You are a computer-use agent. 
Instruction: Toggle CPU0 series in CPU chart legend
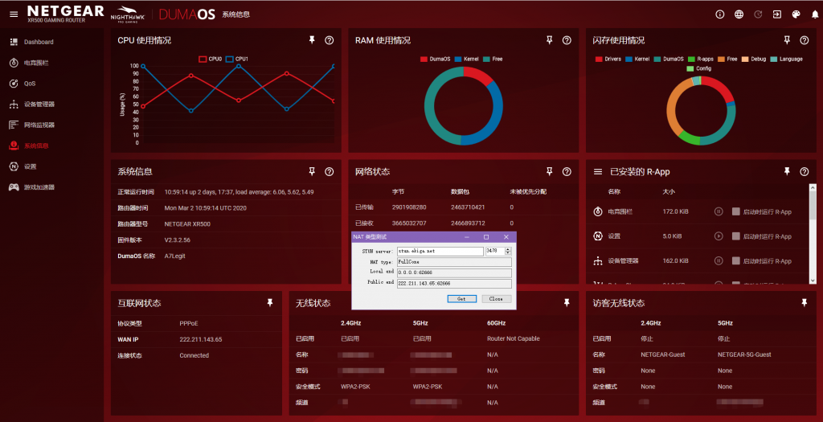tap(210, 59)
